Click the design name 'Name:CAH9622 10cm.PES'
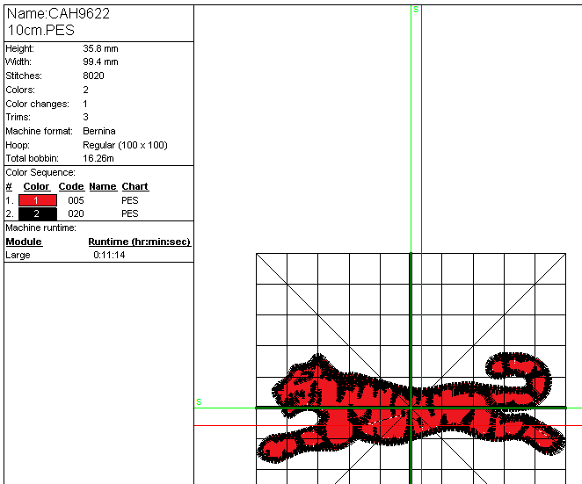Image resolution: width=582 pixels, height=484 pixels. (59, 22)
